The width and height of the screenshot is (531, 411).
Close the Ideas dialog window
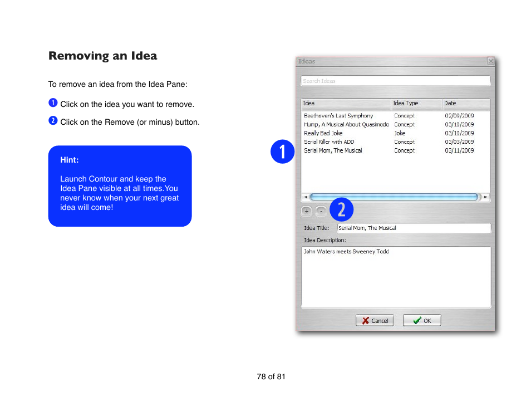click(491, 61)
